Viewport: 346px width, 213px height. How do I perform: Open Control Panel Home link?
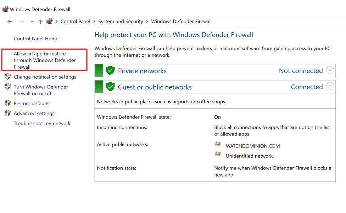(x=36, y=39)
